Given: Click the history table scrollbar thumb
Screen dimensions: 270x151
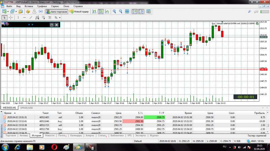Looking at the screenshot, I should pos(267,125).
